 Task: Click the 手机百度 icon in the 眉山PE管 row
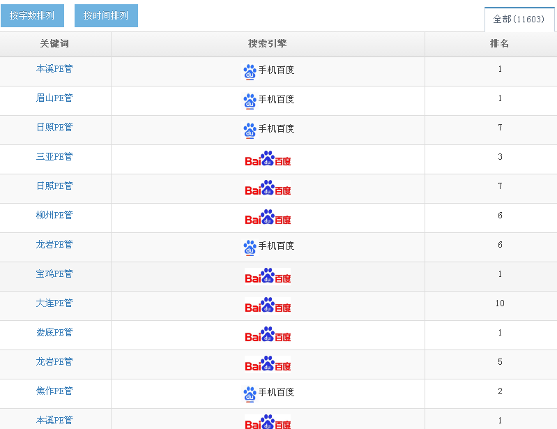[250, 101]
